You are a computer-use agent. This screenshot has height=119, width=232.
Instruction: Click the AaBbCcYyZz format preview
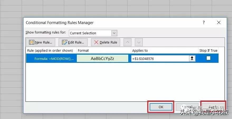click(x=102, y=59)
